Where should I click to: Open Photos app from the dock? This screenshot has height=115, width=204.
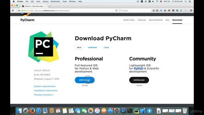click(x=91, y=111)
